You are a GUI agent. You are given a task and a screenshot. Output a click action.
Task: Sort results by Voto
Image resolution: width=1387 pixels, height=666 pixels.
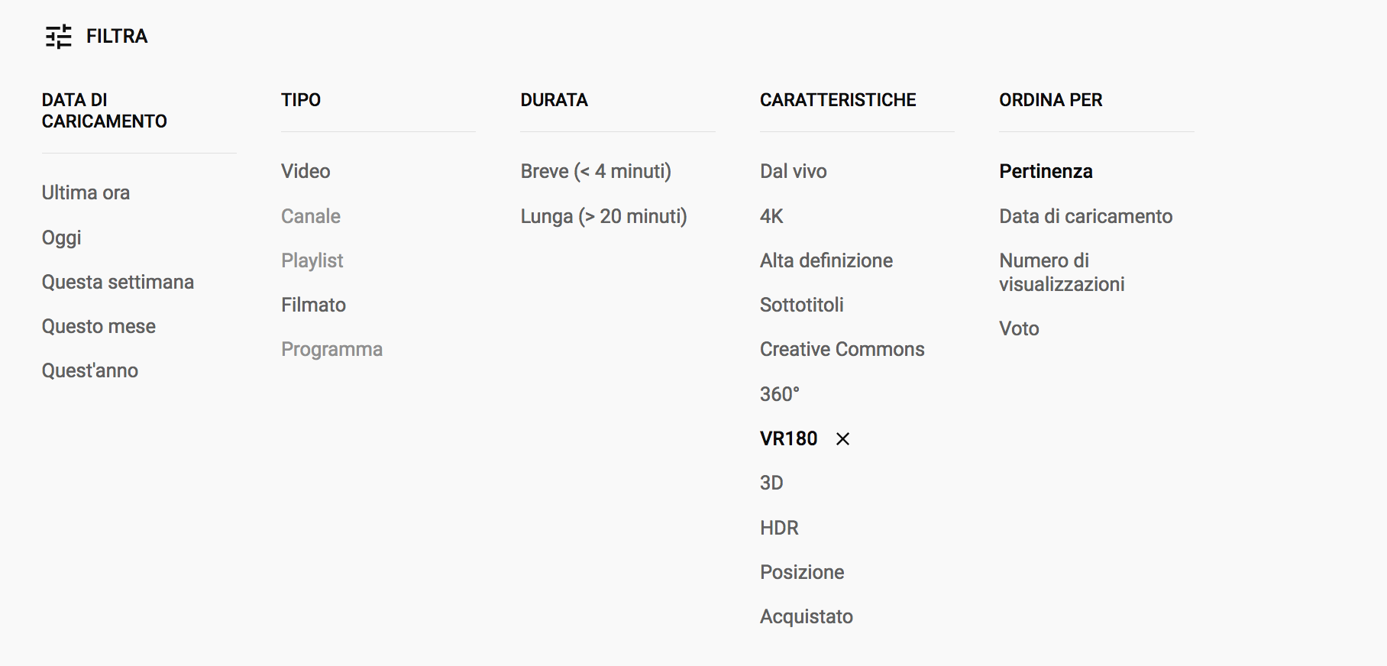tap(1019, 328)
